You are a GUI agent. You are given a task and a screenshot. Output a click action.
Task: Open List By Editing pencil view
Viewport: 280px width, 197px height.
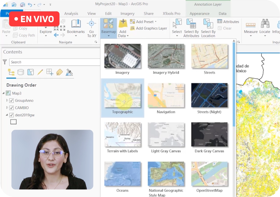click(40, 72)
